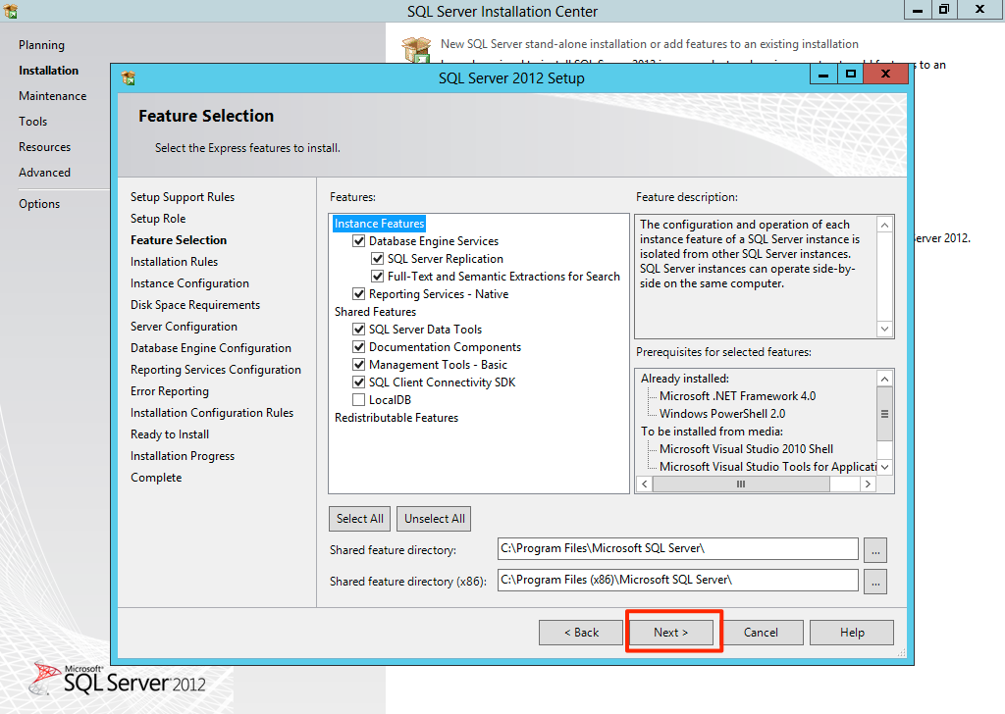Click Select All features button
1005x714 pixels.
[x=359, y=519]
